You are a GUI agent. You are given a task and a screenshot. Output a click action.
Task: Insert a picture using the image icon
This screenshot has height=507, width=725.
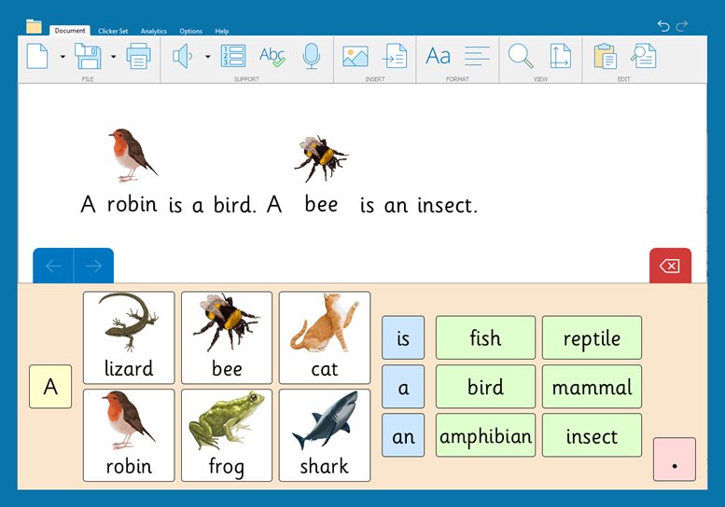(x=355, y=57)
